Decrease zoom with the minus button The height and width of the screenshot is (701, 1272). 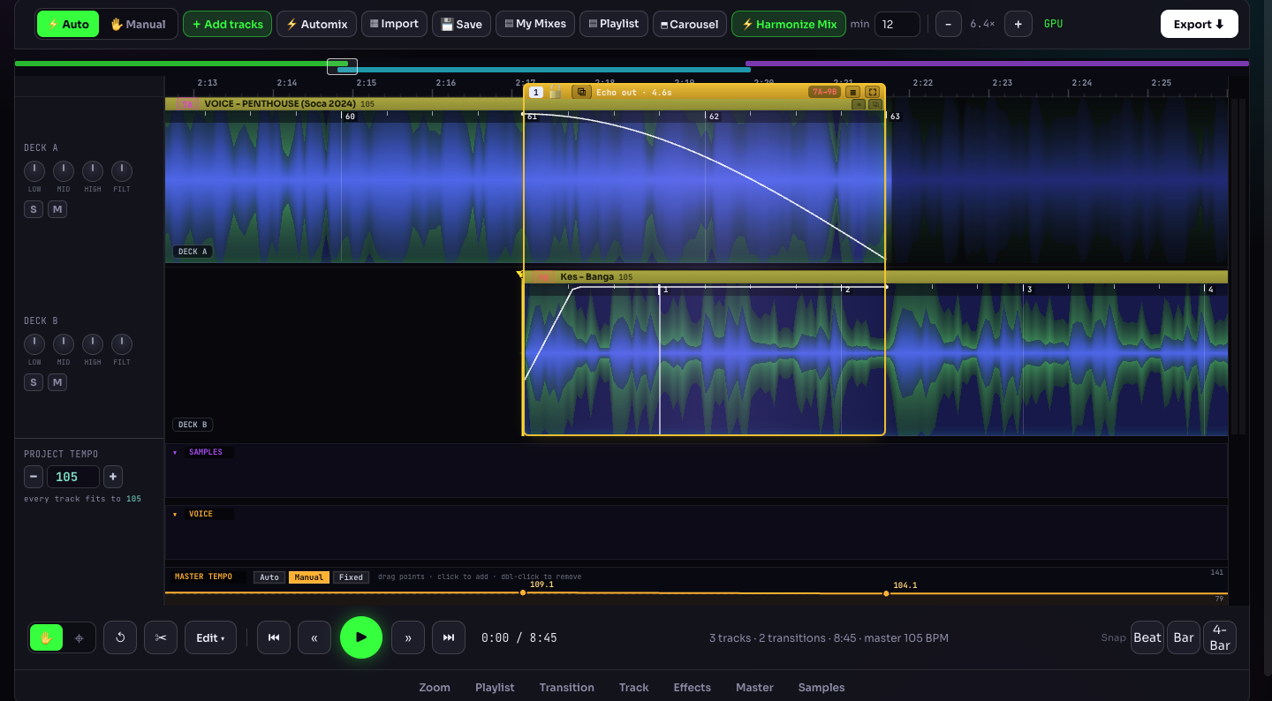pos(948,24)
